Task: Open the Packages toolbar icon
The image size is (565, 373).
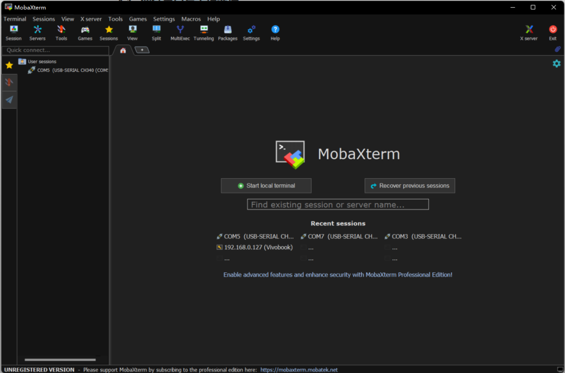Action: point(228,33)
